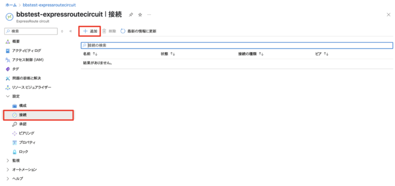Pin the resource with the pin icon
Screen dimensions: 395x186
point(131,15)
